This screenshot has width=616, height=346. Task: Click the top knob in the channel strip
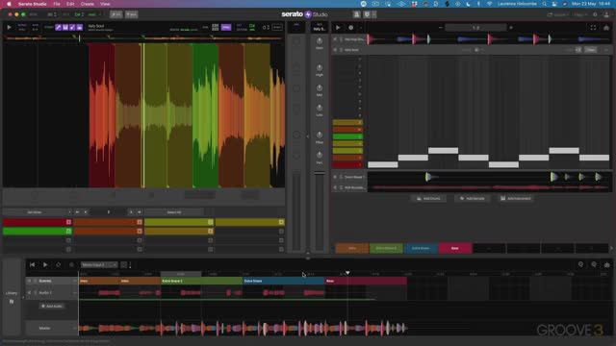320,41
